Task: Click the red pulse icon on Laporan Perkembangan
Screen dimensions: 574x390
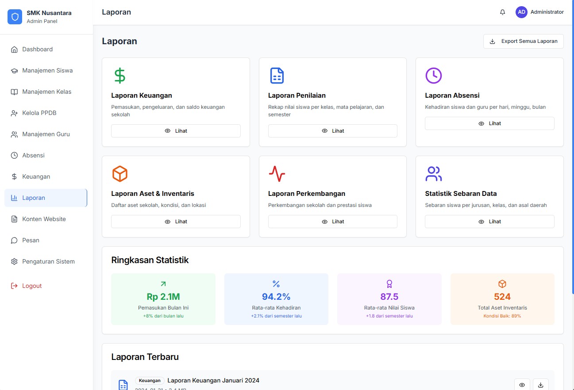Action: tap(277, 174)
